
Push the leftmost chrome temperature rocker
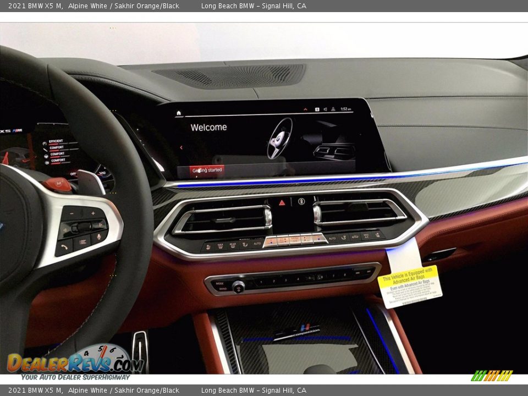[271, 241]
